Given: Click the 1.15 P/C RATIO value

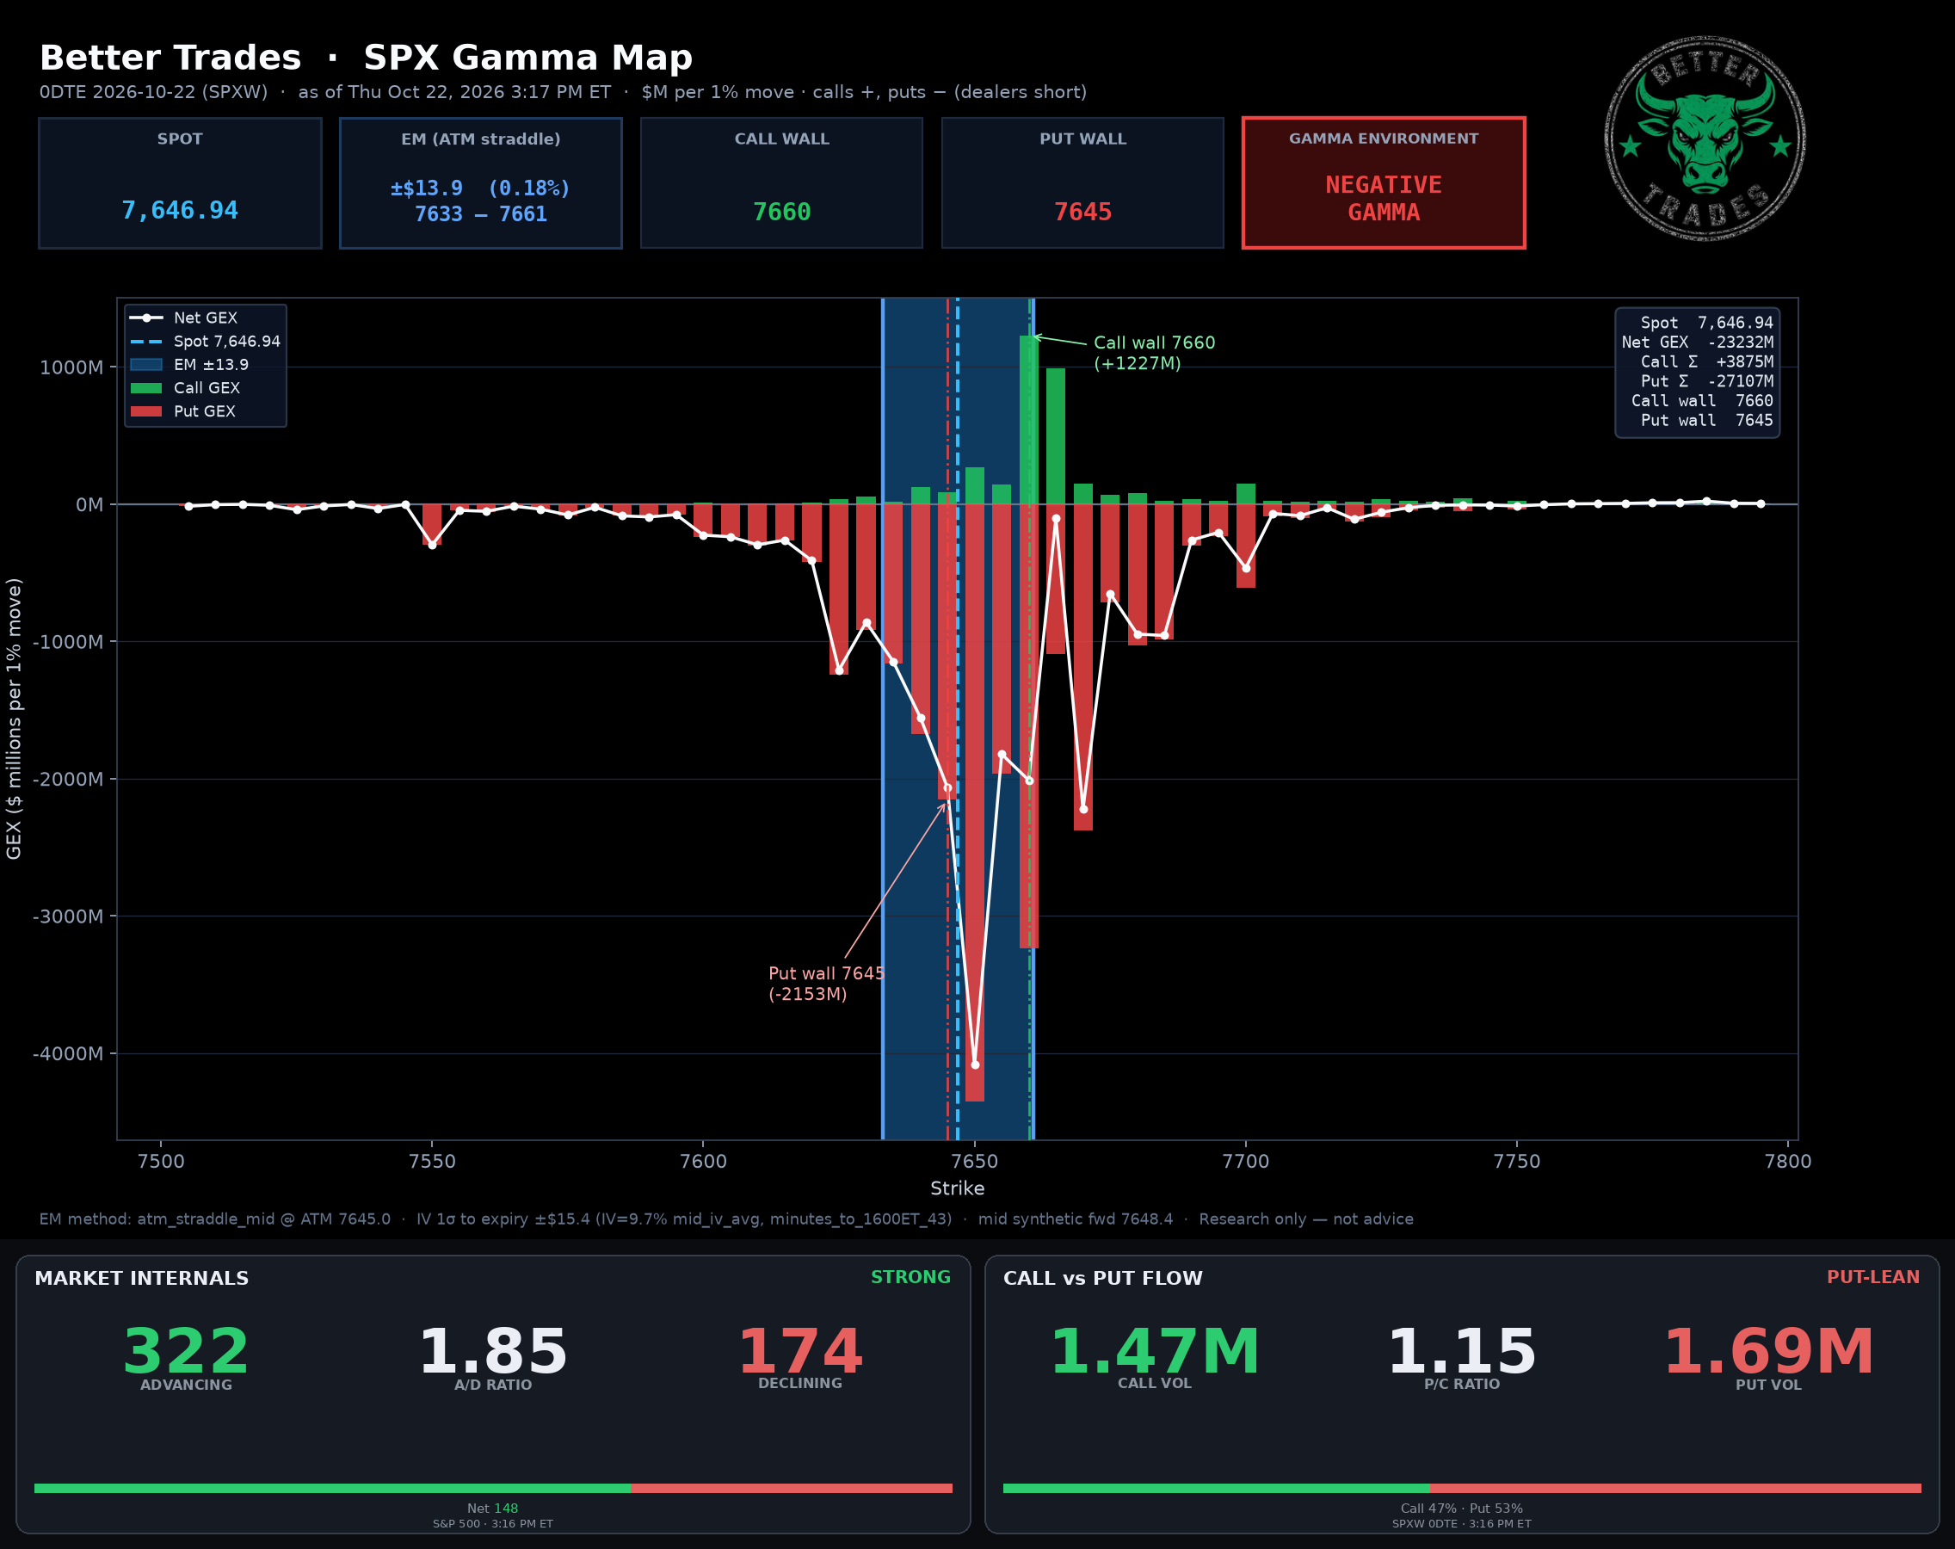Looking at the screenshot, I should 1462,1351.
